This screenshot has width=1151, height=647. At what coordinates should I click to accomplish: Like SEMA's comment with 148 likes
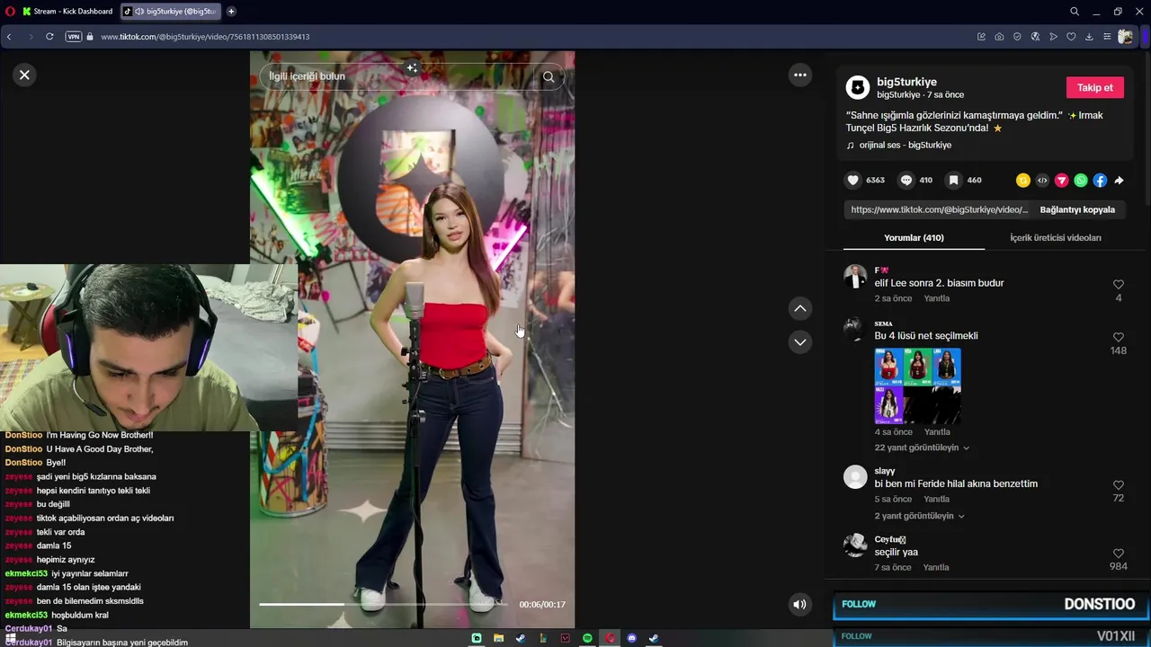tap(1119, 338)
